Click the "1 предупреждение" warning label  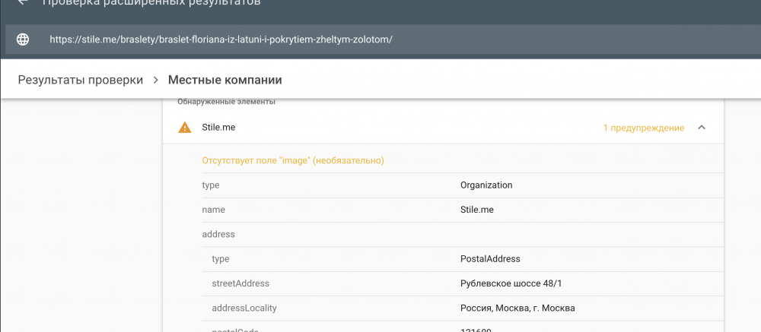click(x=643, y=128)
